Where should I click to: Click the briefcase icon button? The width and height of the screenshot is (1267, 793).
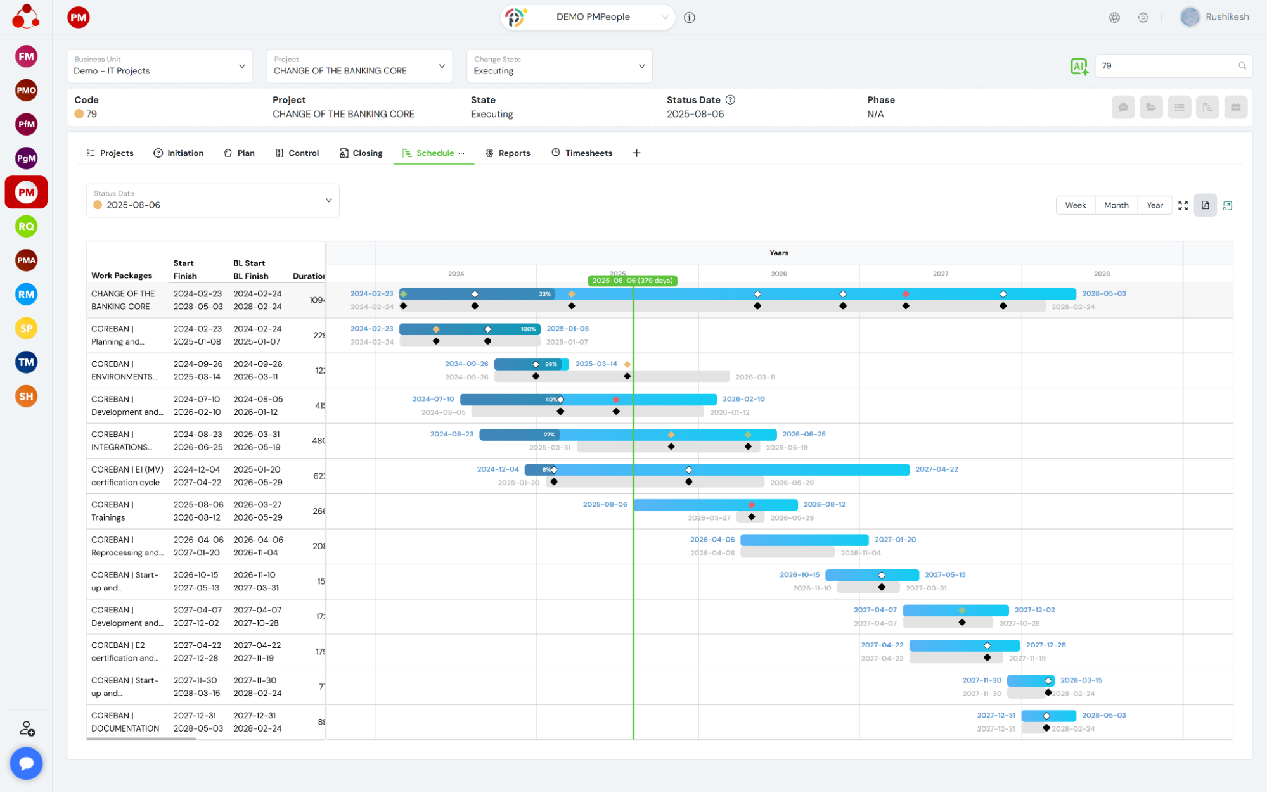(1235, 107)
